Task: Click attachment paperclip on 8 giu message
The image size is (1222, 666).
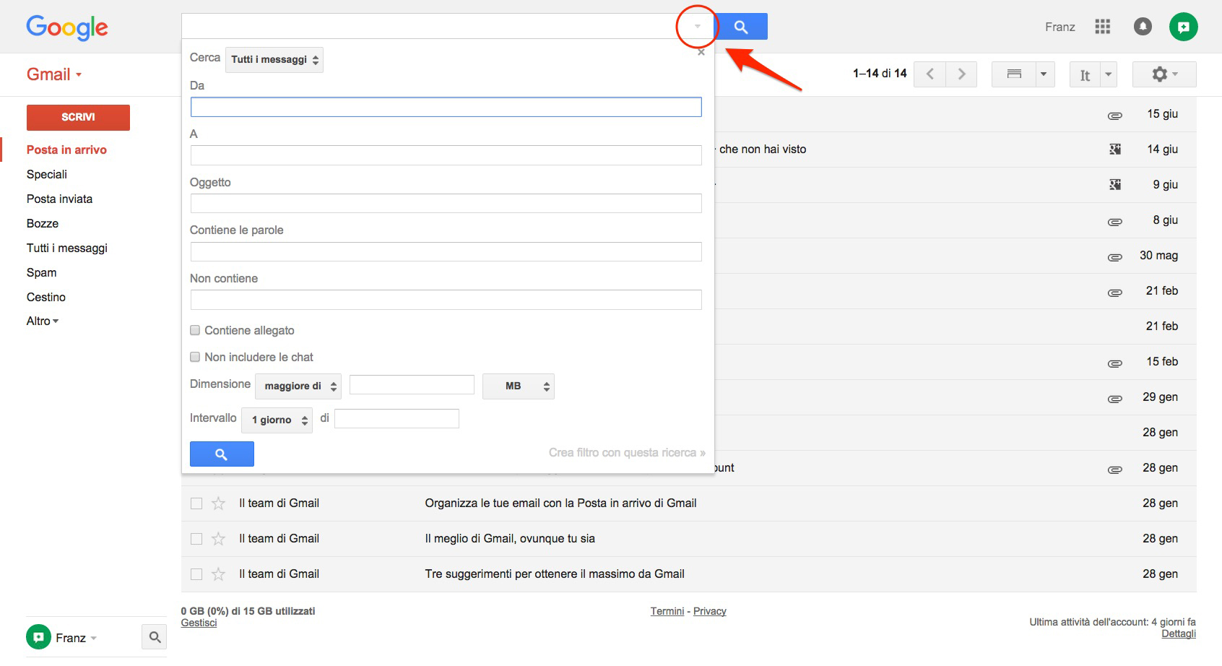Action: [1115, 221]
